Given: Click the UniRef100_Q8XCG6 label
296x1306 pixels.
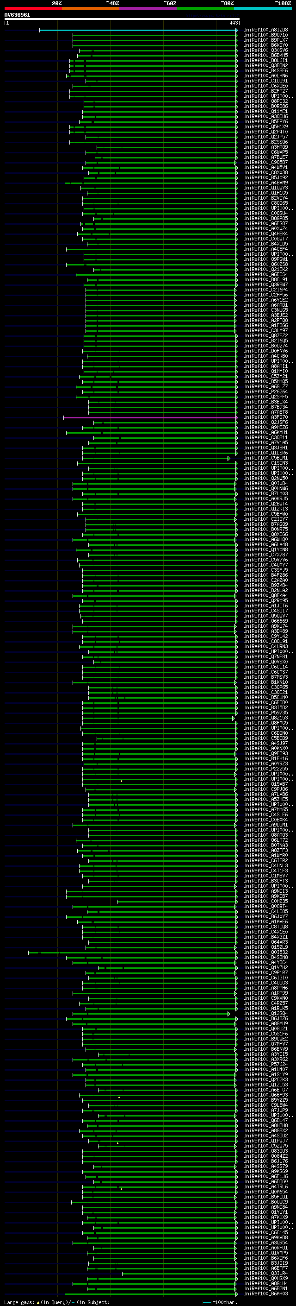Looking at the screenshot, I should click(x=265, y=534).
